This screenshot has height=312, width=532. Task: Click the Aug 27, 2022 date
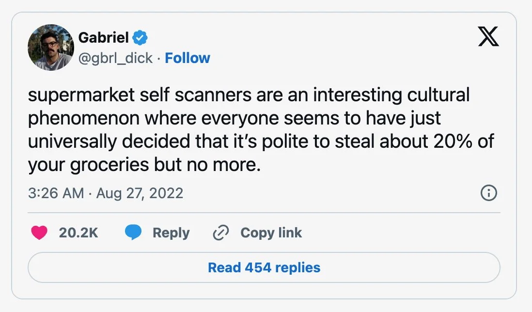click(140, 193)
